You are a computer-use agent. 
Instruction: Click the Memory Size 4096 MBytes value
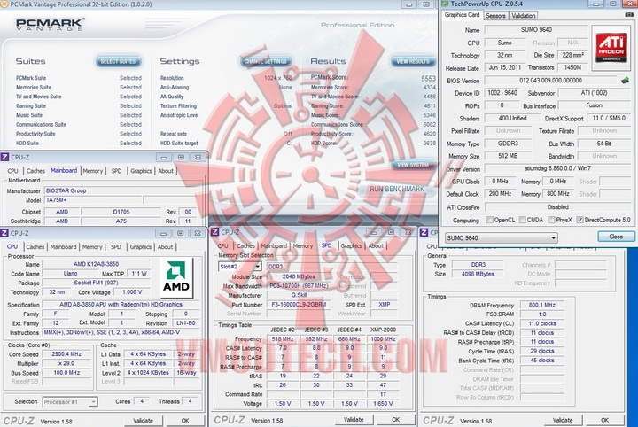[478, 274]
